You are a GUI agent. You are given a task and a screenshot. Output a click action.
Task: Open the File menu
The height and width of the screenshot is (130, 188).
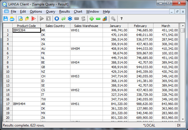[x=14, y=12]
